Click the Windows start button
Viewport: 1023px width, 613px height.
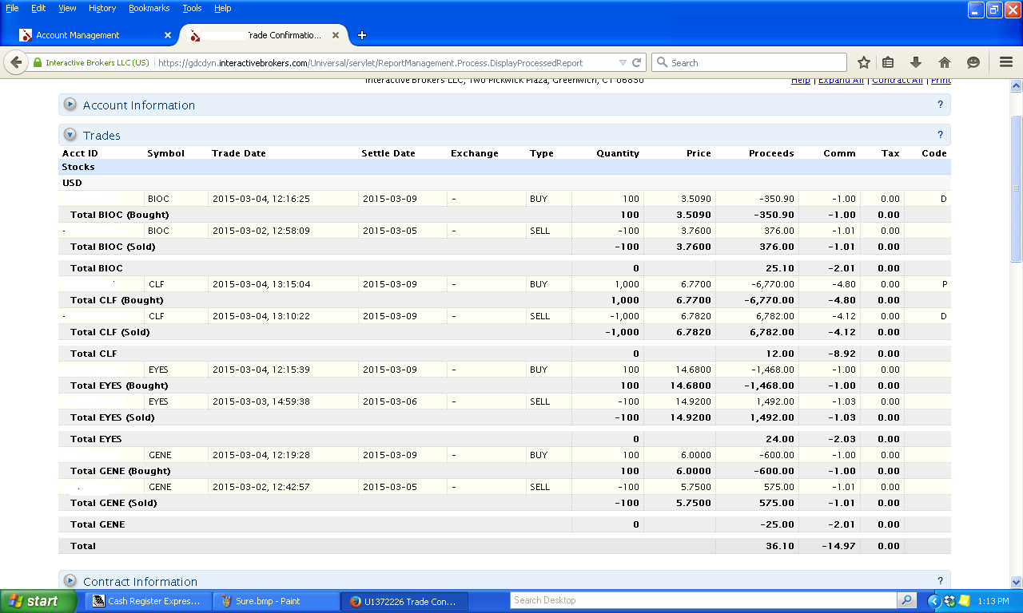coord(33,601)
